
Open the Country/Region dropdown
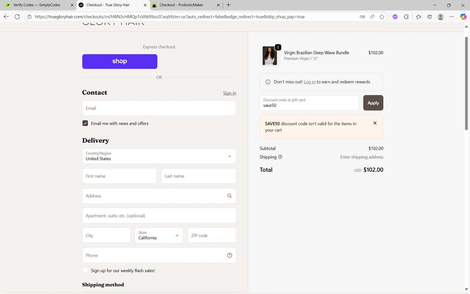[159, 156]
